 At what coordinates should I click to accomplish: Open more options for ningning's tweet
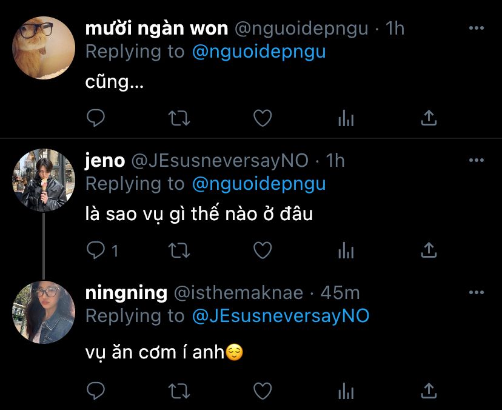click(476, 292)
